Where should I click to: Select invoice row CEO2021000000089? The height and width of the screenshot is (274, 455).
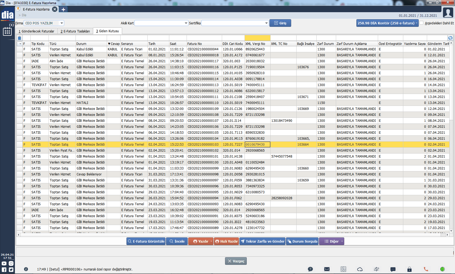233,228
